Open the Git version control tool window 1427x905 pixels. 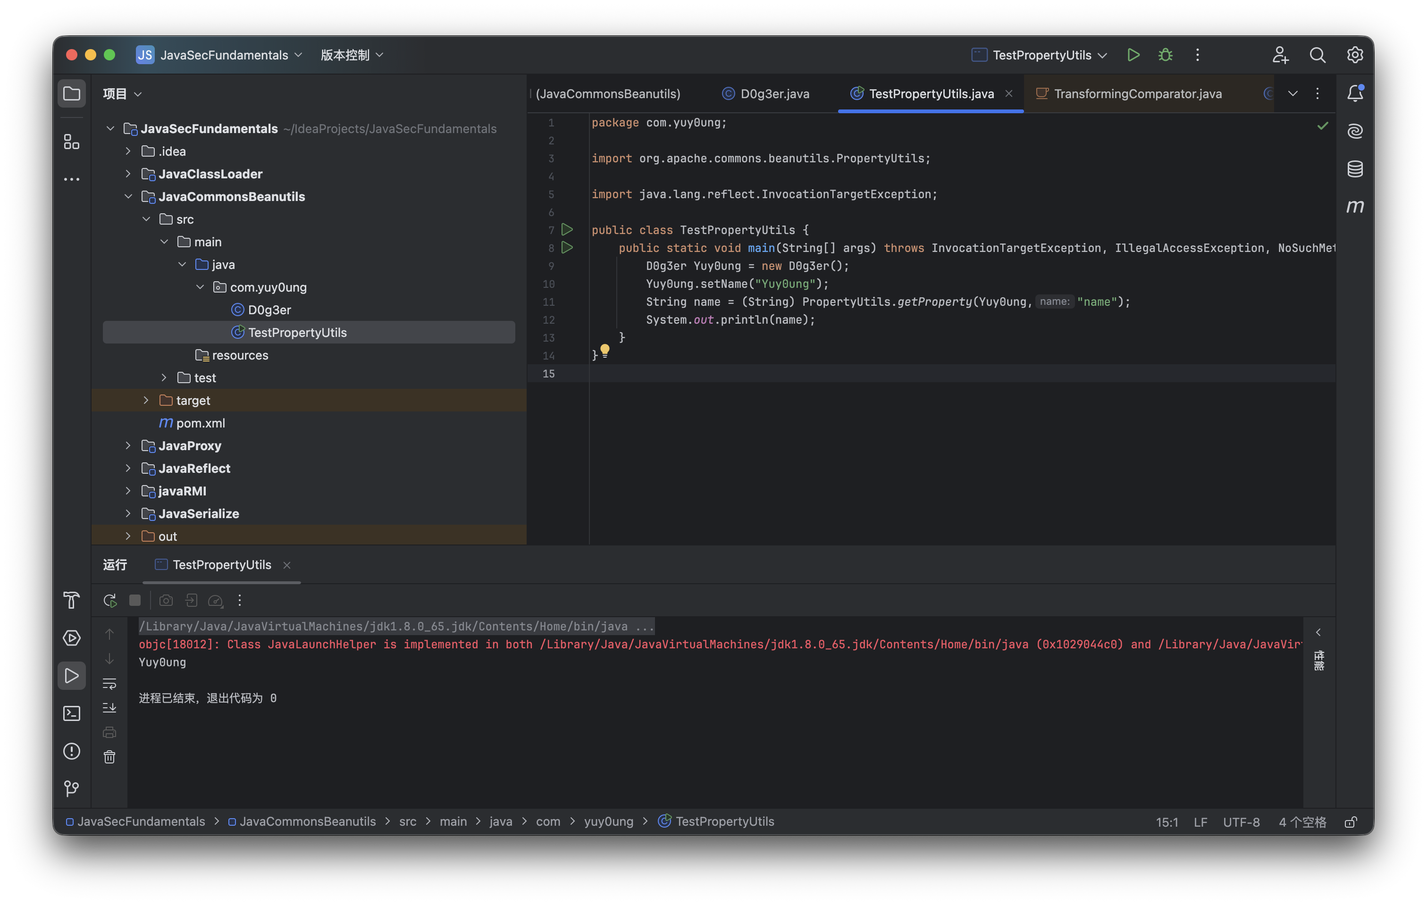pyautogui.click(x=71, y=788)
